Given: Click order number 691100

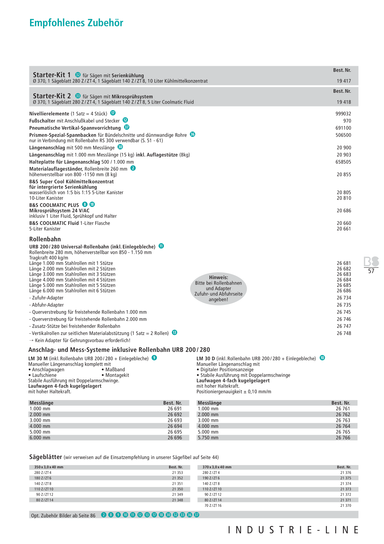Looking at the screenshot, I should 343,128.
